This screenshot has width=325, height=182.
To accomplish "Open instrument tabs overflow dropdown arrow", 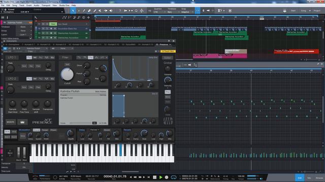I will click(170, 44).
